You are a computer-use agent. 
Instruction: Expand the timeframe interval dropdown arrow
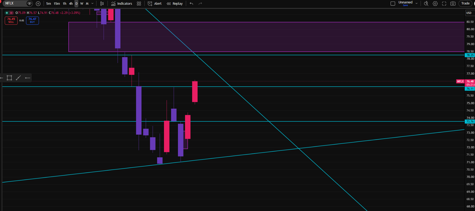pos(92,4)
